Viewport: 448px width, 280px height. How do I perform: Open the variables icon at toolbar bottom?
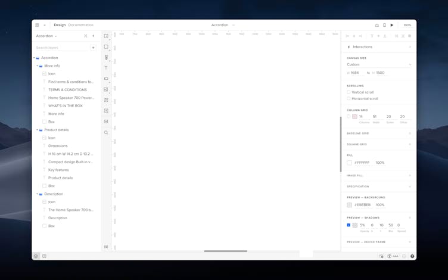coord(106,247)
